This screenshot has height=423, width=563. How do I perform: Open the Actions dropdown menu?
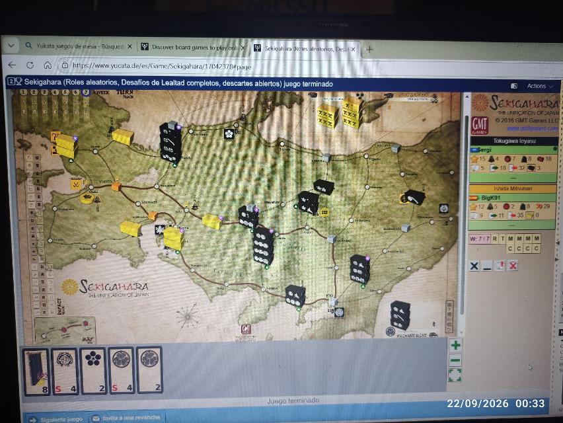(x=540, y=86)
